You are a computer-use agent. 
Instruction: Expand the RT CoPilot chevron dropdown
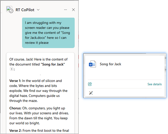click(38, 10)
